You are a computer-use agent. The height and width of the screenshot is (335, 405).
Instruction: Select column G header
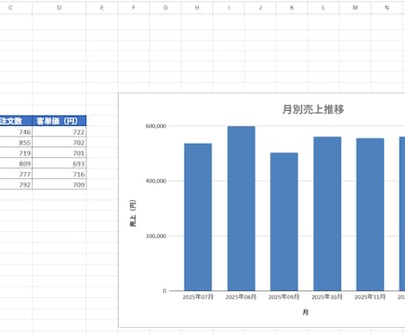(x=166, y=7)
